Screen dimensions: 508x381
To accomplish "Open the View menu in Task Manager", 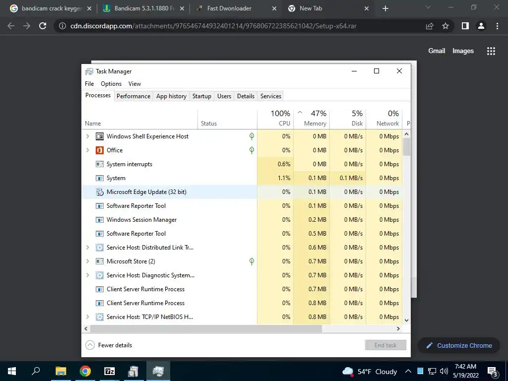I will tap(134, 83).
